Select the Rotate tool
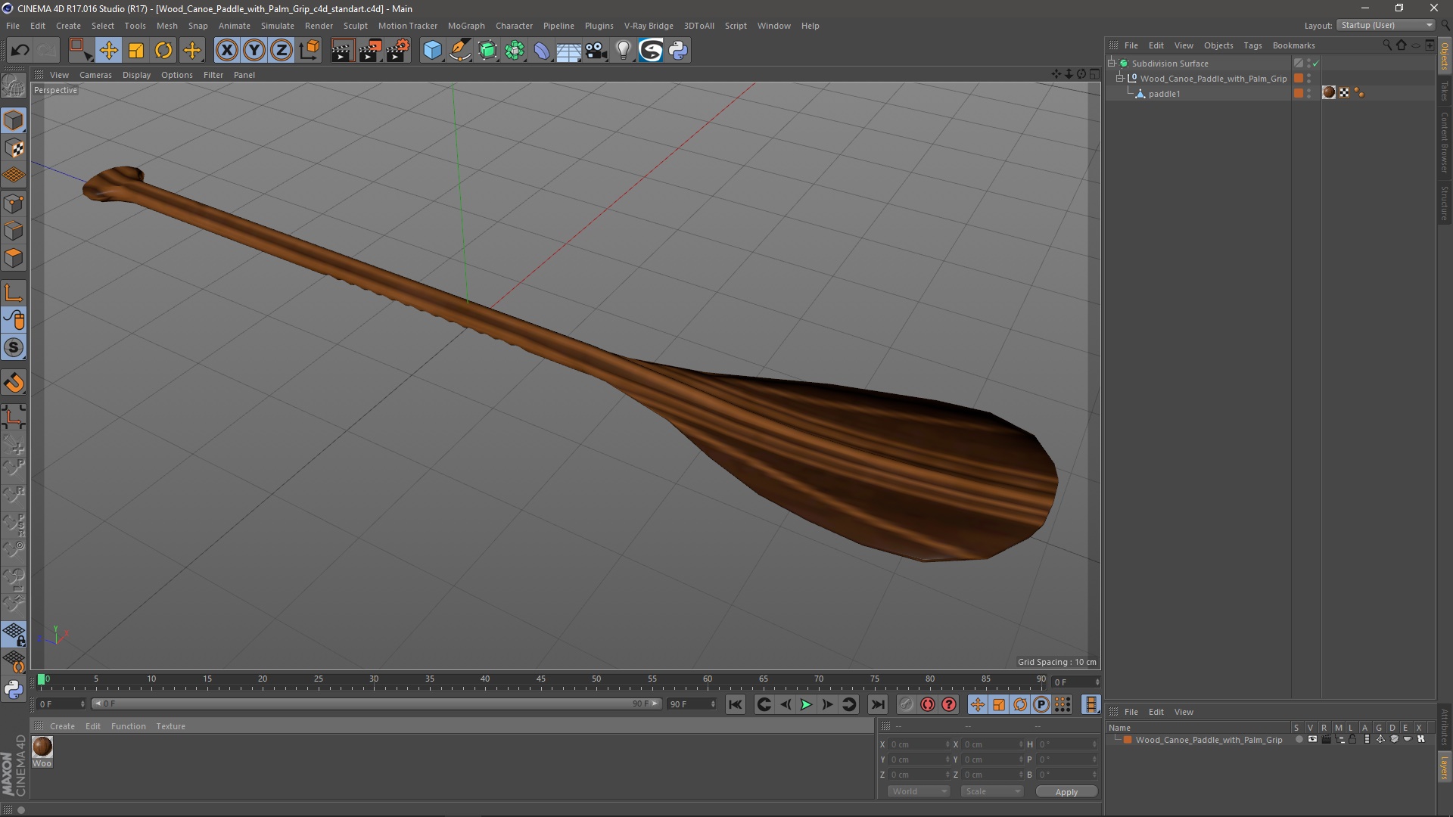 click(163, 51)
